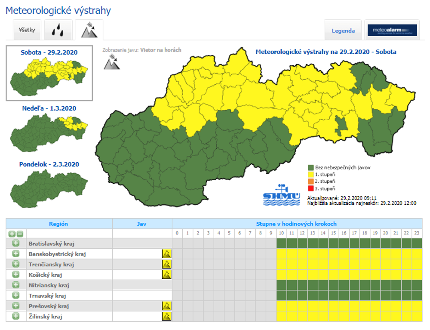
Task: Click the wind icon in Banskobystrický kraj row
Action: coord(166,253)
